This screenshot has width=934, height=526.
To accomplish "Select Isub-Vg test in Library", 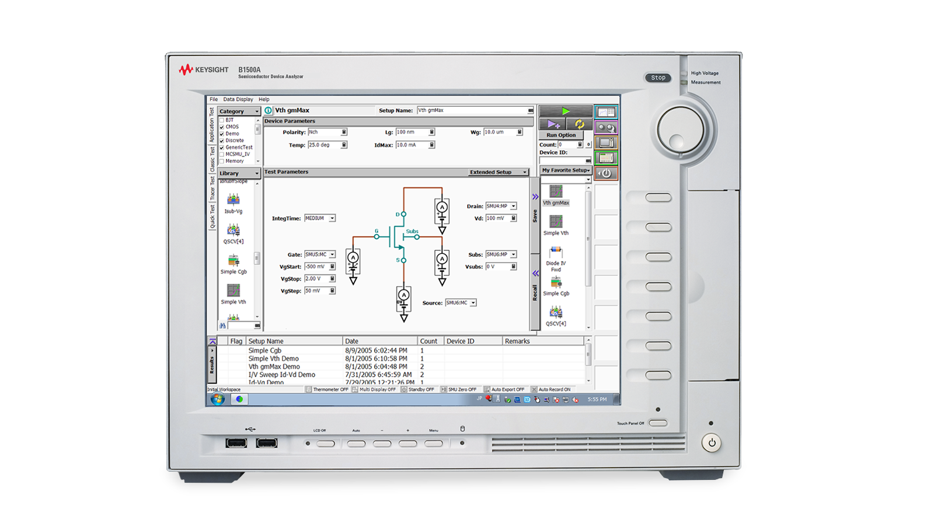I will [233, 200].
